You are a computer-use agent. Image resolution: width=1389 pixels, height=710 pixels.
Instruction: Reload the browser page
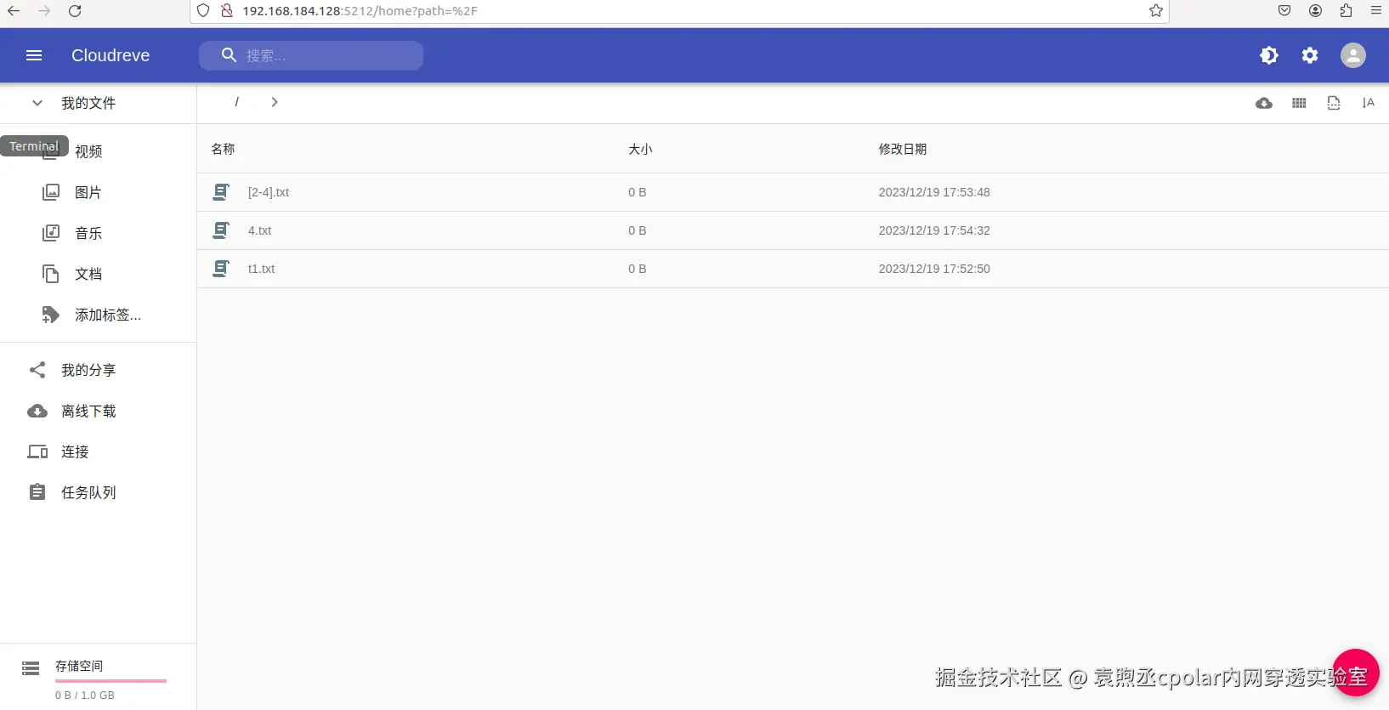point(75,11)
